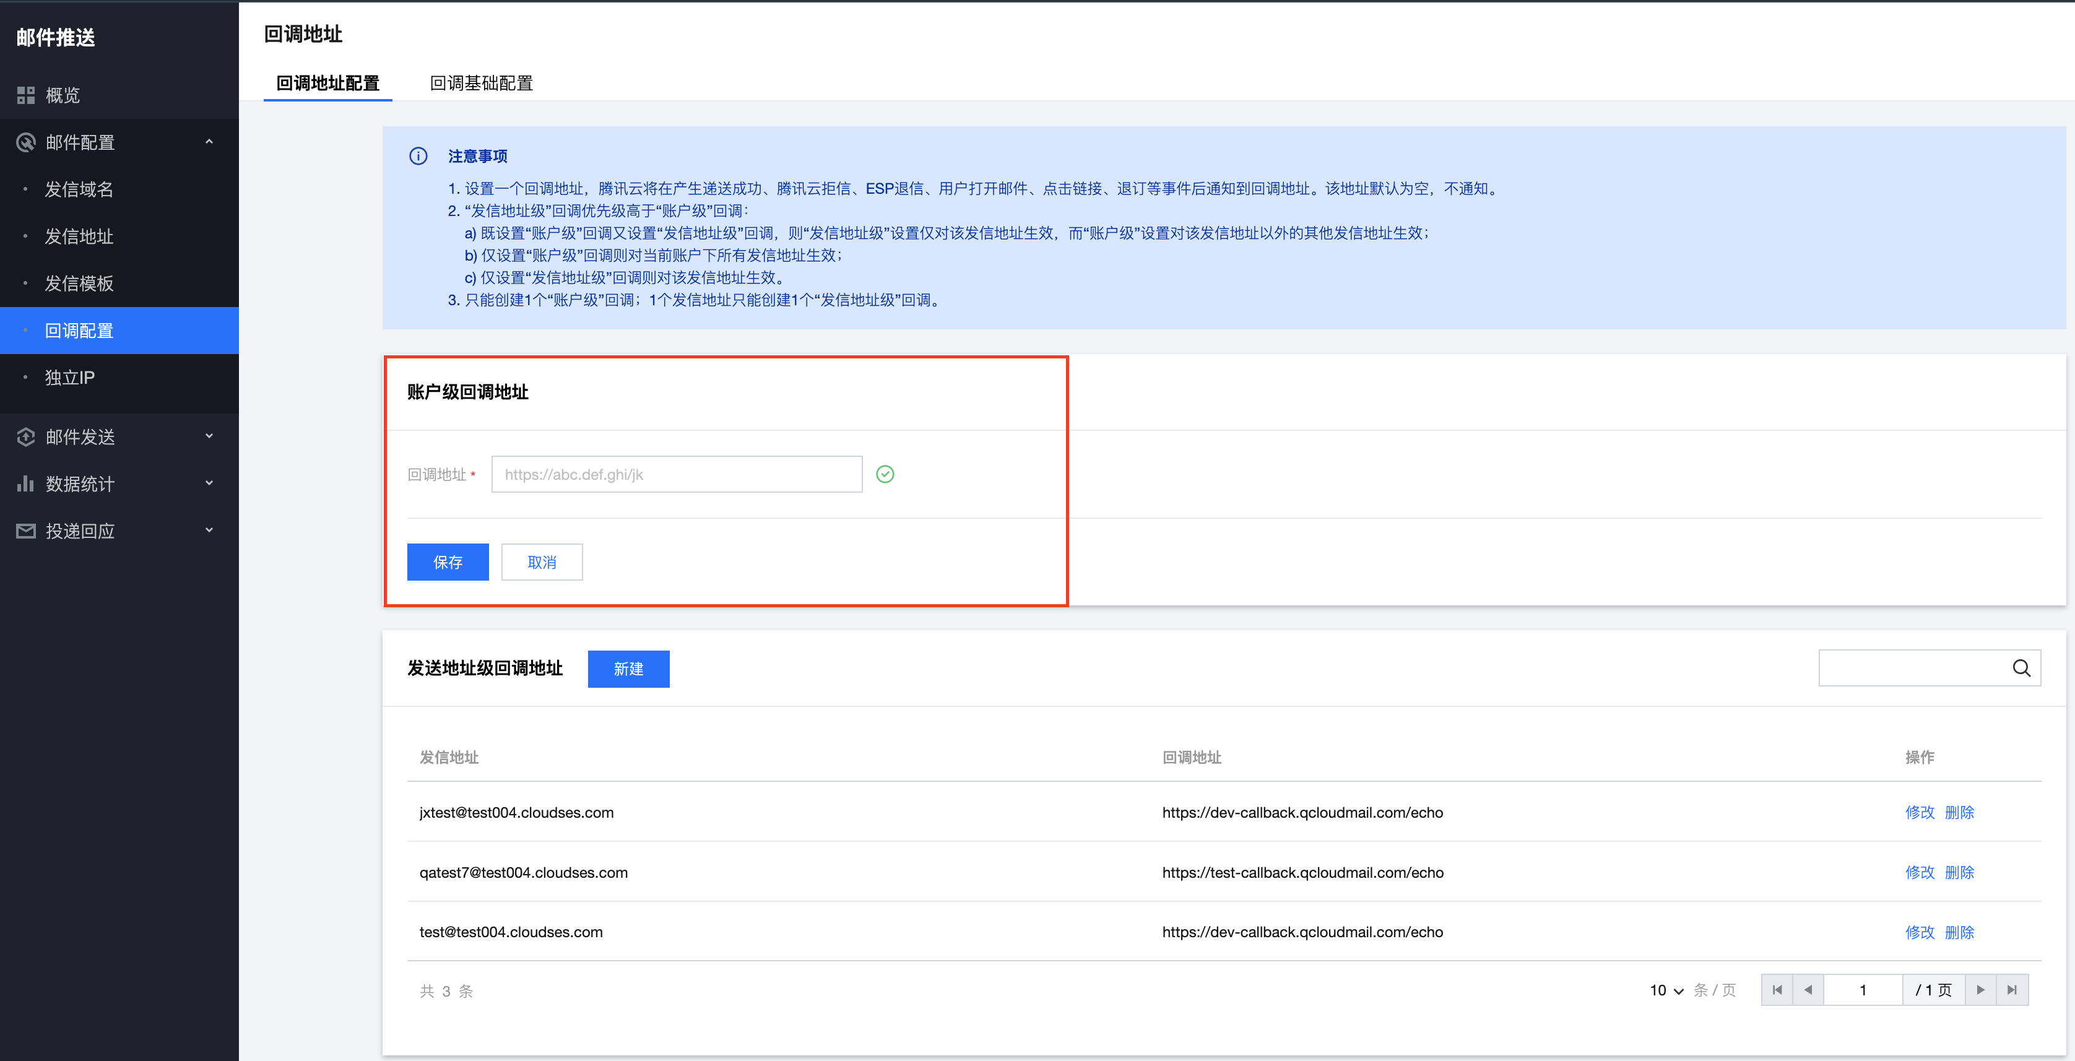Screen dimensions: 2075x1061
Task: Click 删除 for jxtest@test004.cloudses.com
Action: click(1959, 812)
